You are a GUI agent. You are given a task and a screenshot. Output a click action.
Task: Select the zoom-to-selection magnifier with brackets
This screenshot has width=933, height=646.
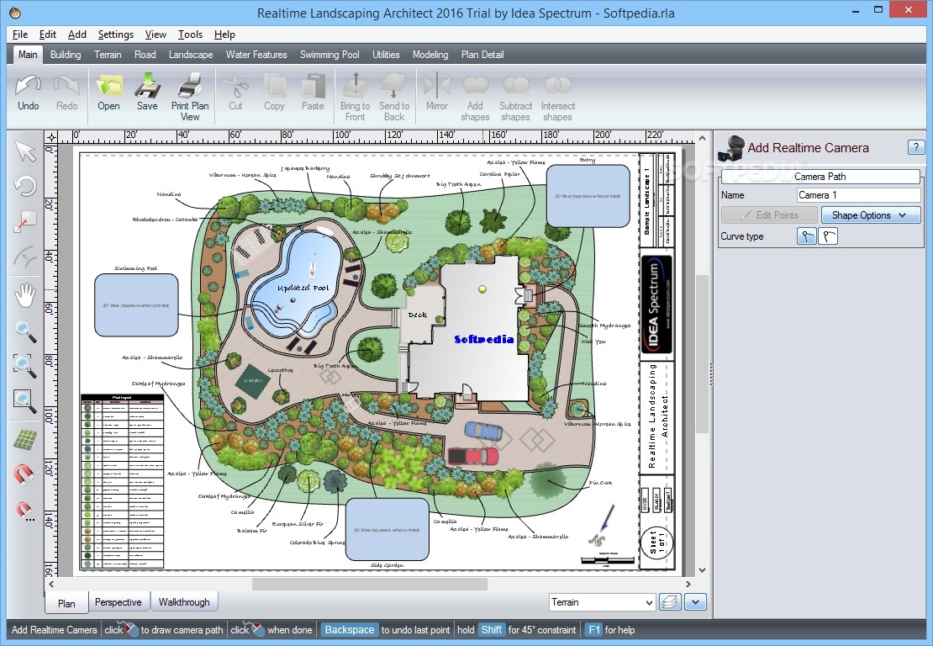[25, 366]
